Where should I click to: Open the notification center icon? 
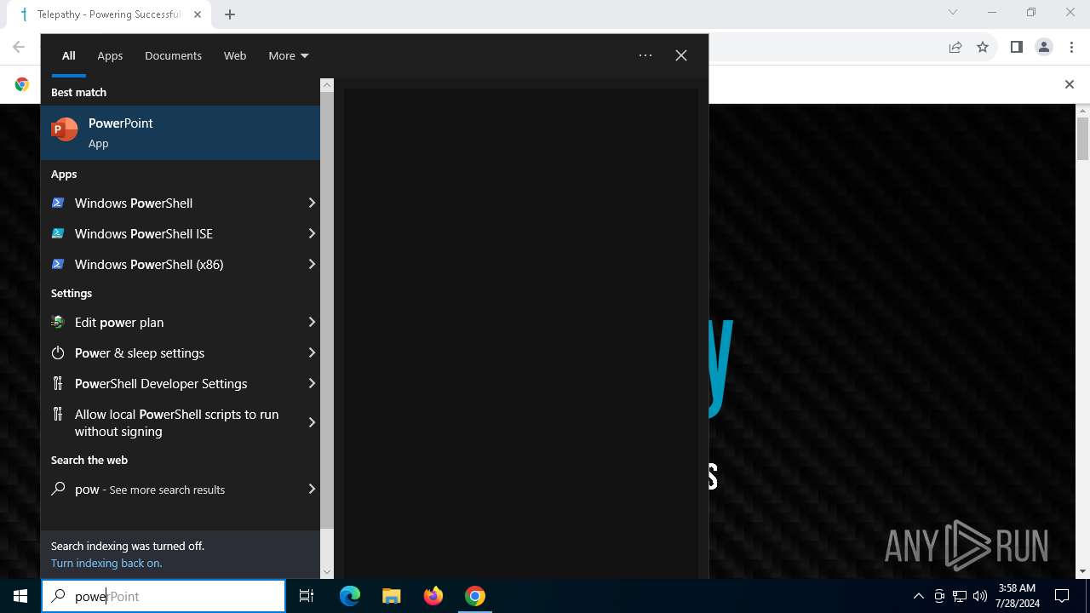pyautogui.click(x=1062, y=596)
